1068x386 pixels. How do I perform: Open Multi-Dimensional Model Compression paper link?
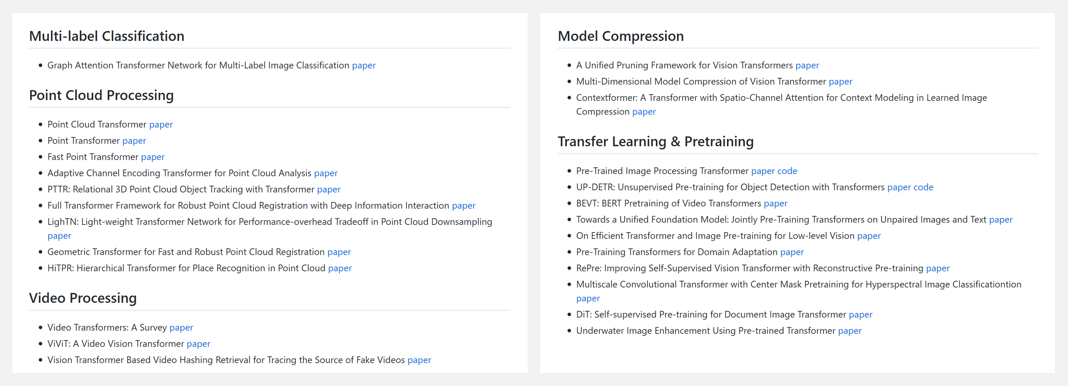840,81
